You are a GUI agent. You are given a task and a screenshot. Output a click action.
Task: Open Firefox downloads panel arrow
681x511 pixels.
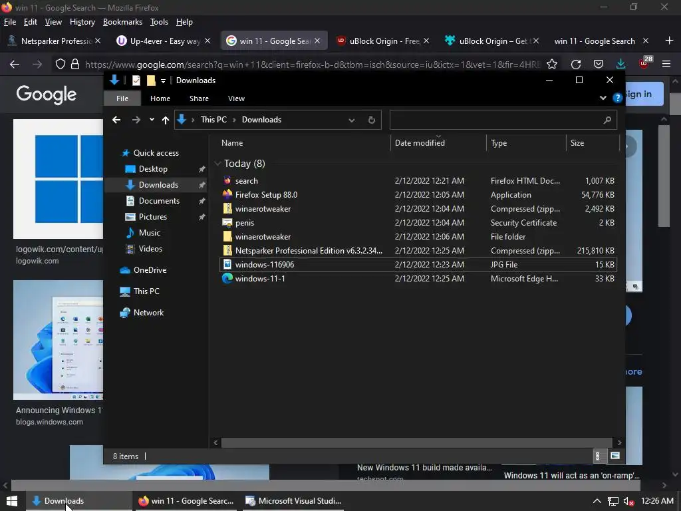(621, 65)
